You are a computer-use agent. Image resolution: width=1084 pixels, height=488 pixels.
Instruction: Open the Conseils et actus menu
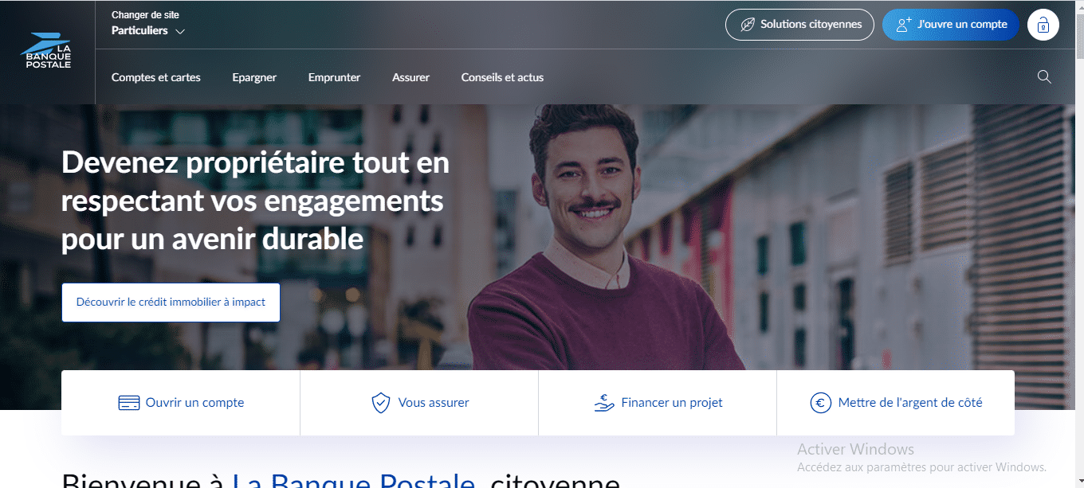pos(502,77)
